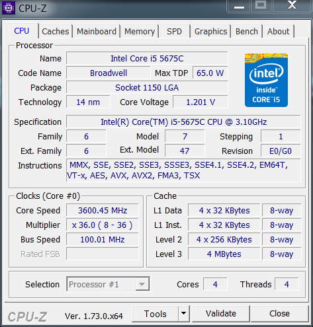313x327 pixels.
Task: Open the SPD tab
Action: (x=174, y=31)
